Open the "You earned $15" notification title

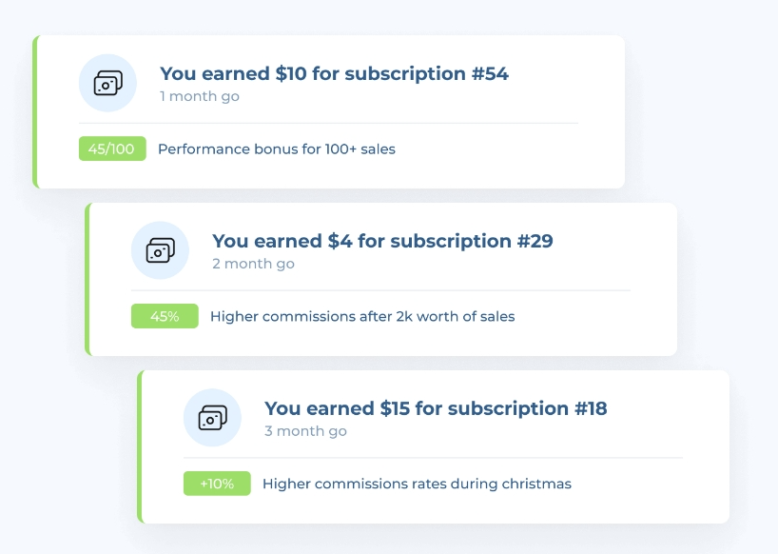[x=435, y=408]
